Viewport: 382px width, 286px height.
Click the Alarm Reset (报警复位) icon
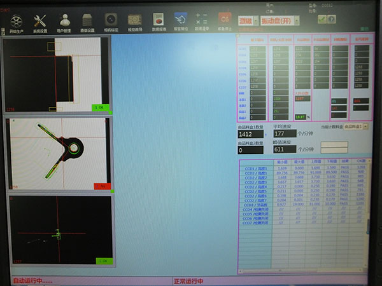click(181, 22)
